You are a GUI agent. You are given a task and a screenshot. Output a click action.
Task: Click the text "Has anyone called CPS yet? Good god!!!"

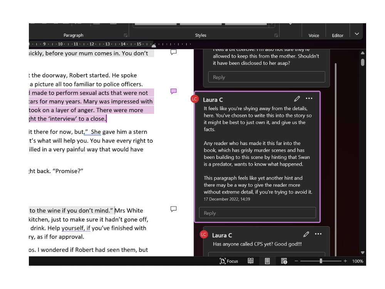pos(257,244)
